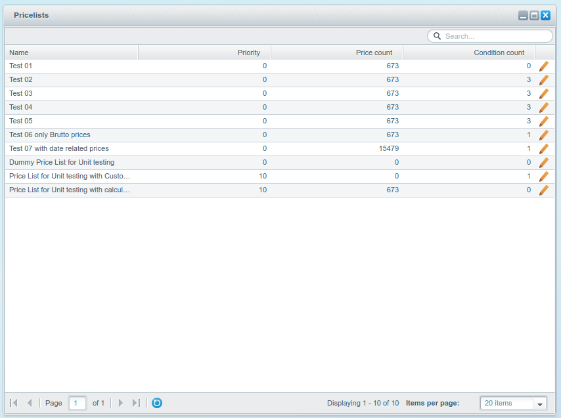
Task: Maximize the Pricelists window
Action: point(534,16)
